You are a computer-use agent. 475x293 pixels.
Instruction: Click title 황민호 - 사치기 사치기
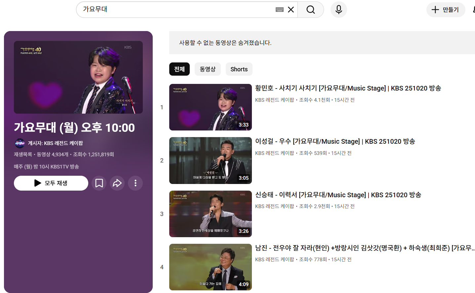pyautogui.click(x=348, y=88)
